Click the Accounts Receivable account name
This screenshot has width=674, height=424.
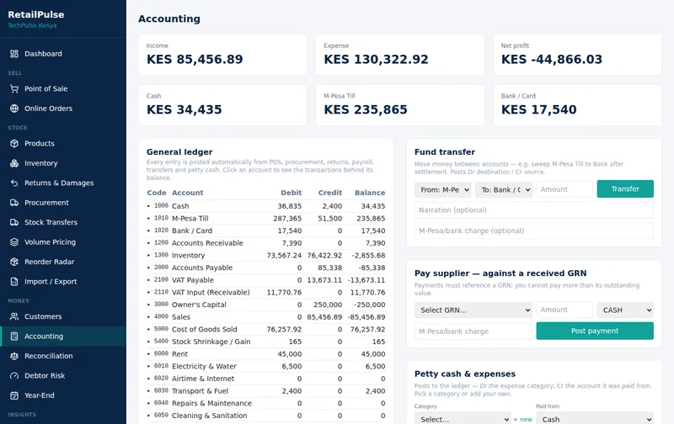click(x=207, y=243)
